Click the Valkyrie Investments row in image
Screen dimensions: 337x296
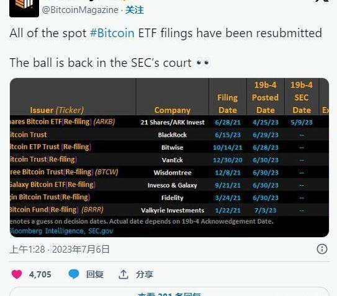point(169,210)
